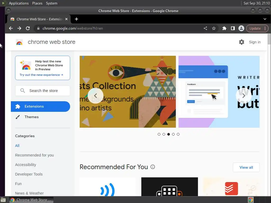The height and width of the screenshot is (203, 271).
Task: Open the Places menu
Action: coord(37,3)
